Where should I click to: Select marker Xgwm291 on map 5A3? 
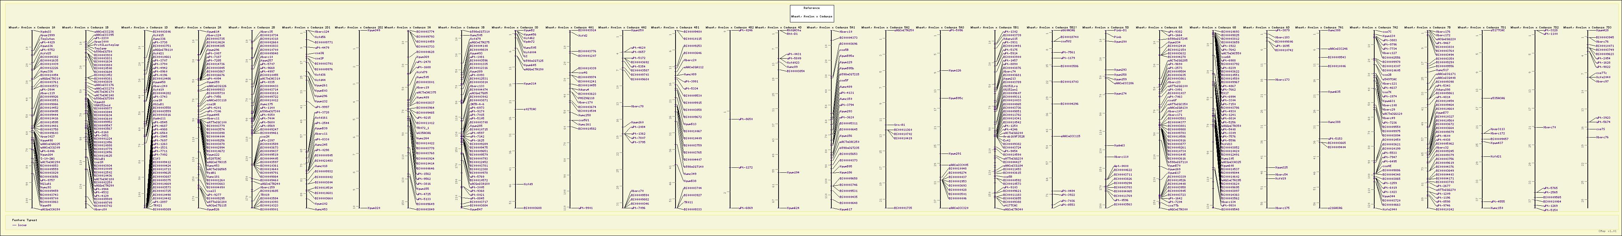point(955,154)
